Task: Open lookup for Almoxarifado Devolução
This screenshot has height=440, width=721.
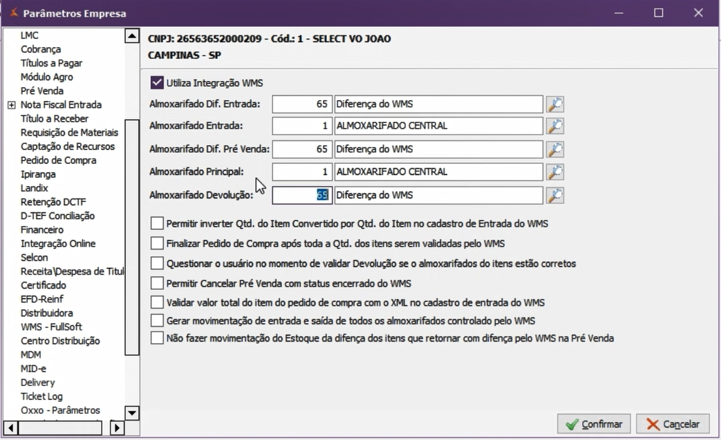Action: 555,195
